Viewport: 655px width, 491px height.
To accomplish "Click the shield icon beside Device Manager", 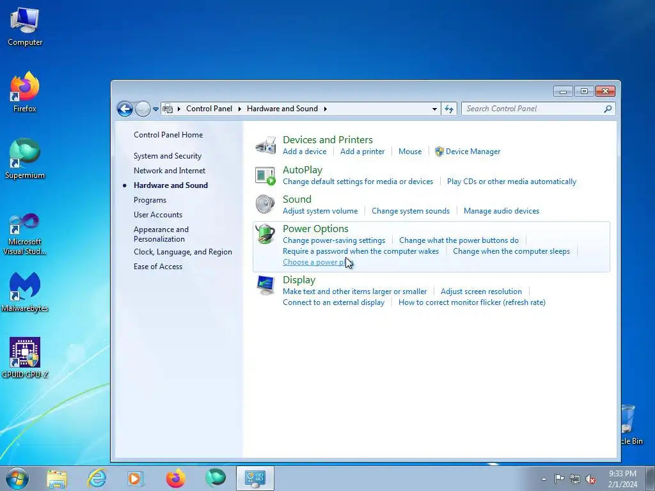I will (x=439, y=152).
